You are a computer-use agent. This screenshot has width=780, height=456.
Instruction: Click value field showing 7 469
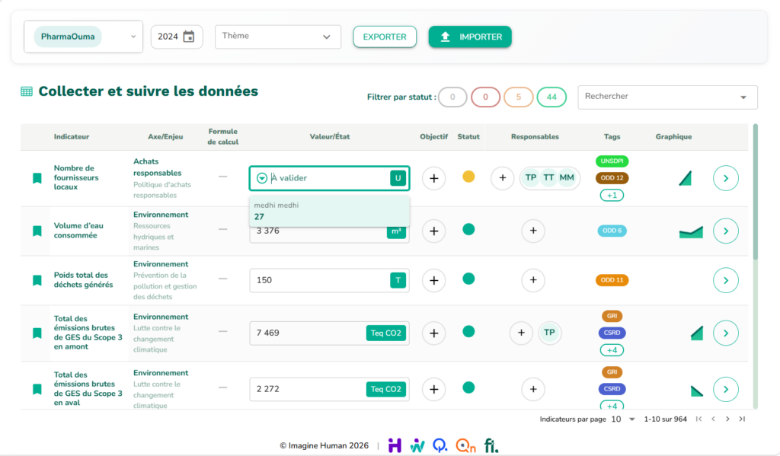(x=329, y=333)
